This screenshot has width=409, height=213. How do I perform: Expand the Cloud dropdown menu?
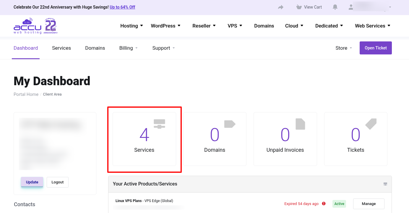[294, 26]
